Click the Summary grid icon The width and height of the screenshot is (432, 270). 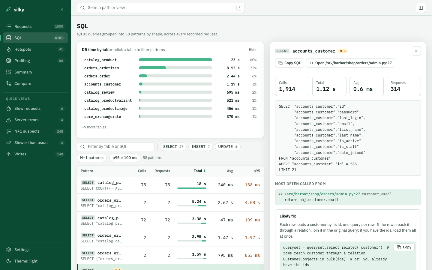[9, 72]
